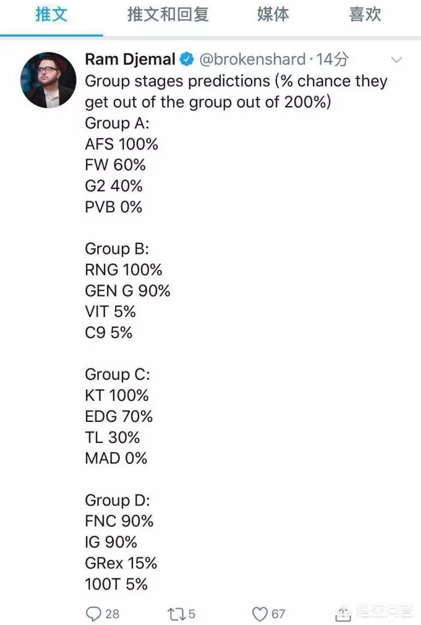Click the reply count 28
This screenshot has height=625, width=421.
click(x=112, y=614)
